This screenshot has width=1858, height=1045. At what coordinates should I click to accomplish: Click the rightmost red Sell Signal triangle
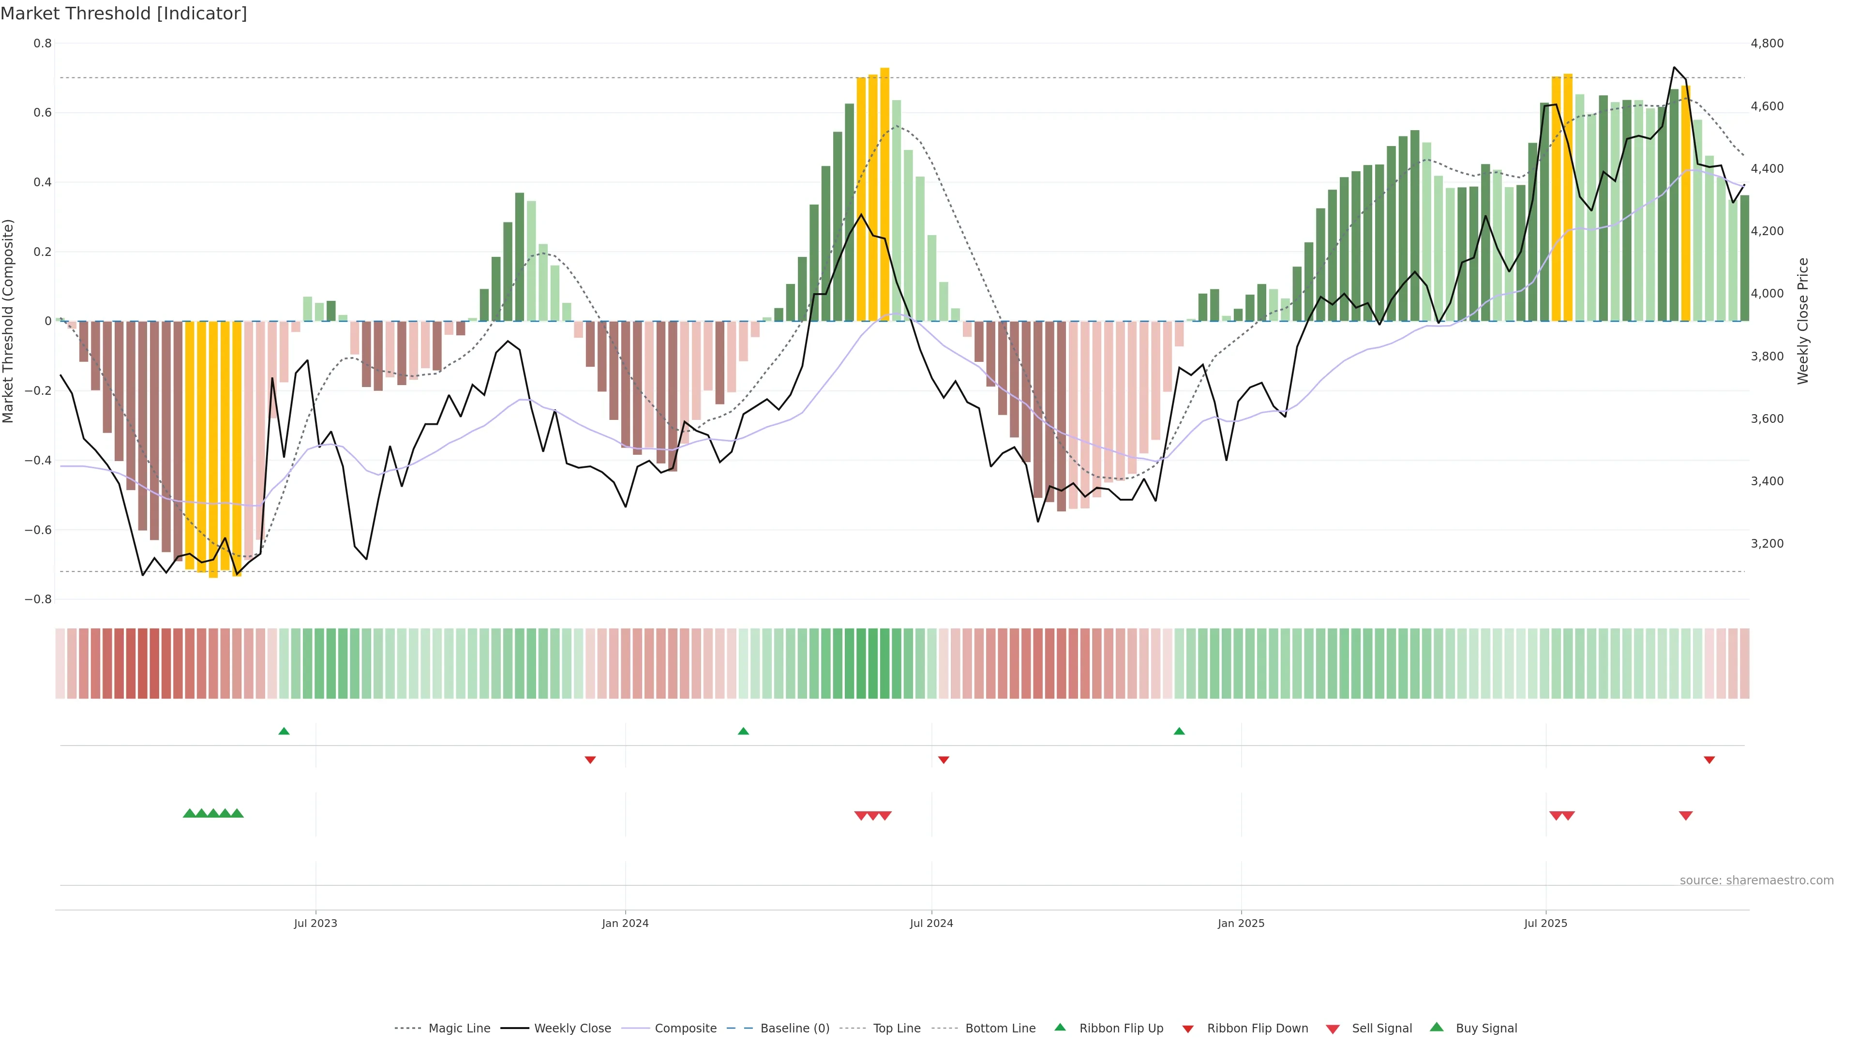1686,816
